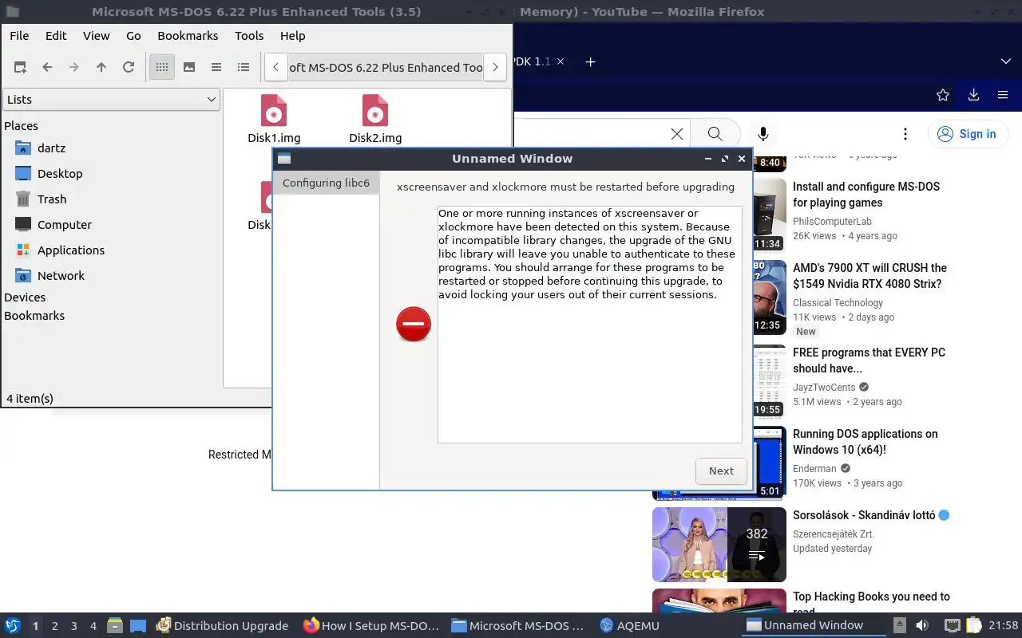Open the File menu
The height and width of the screenshot is (638, 1022).
pos(19,36)
